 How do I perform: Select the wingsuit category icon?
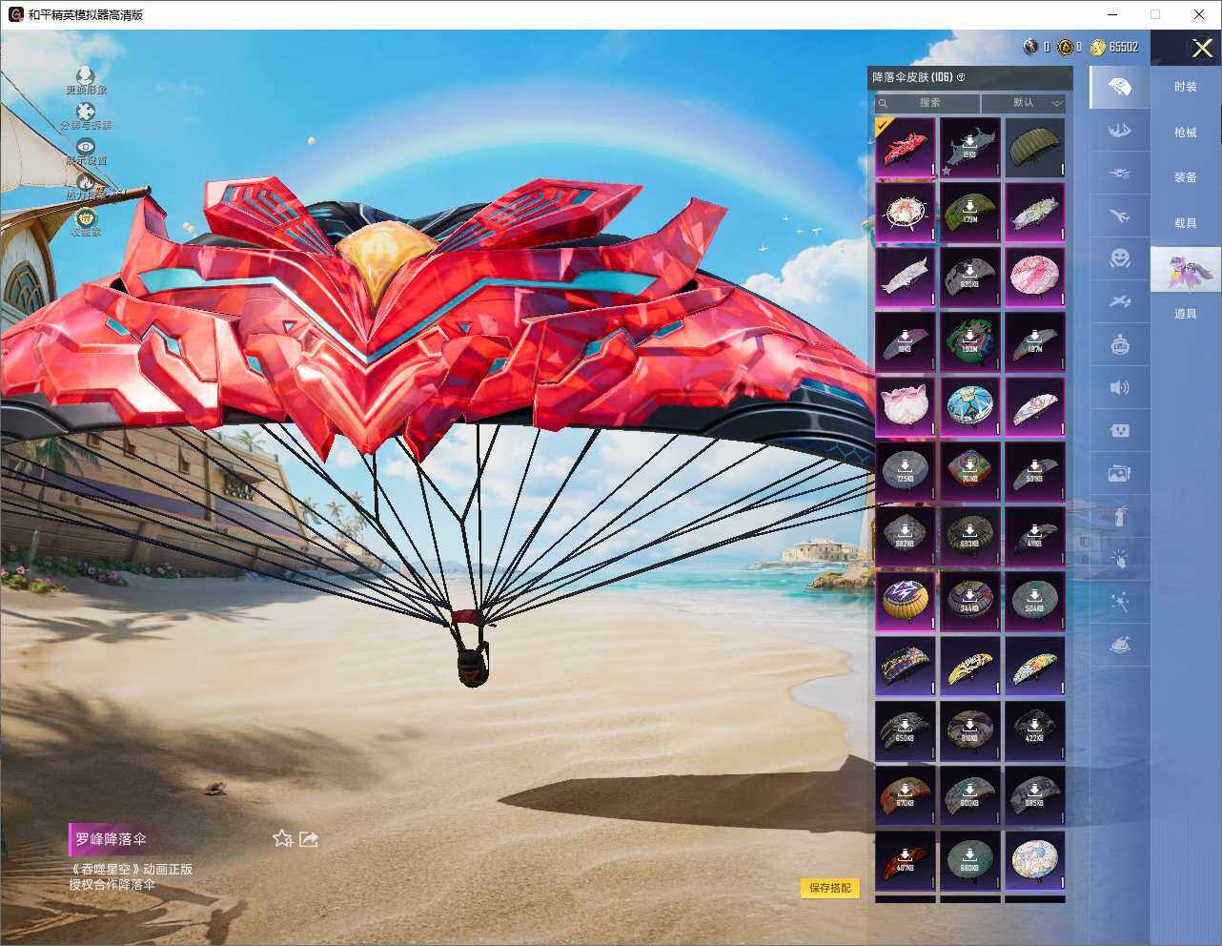click(1119, 130)
